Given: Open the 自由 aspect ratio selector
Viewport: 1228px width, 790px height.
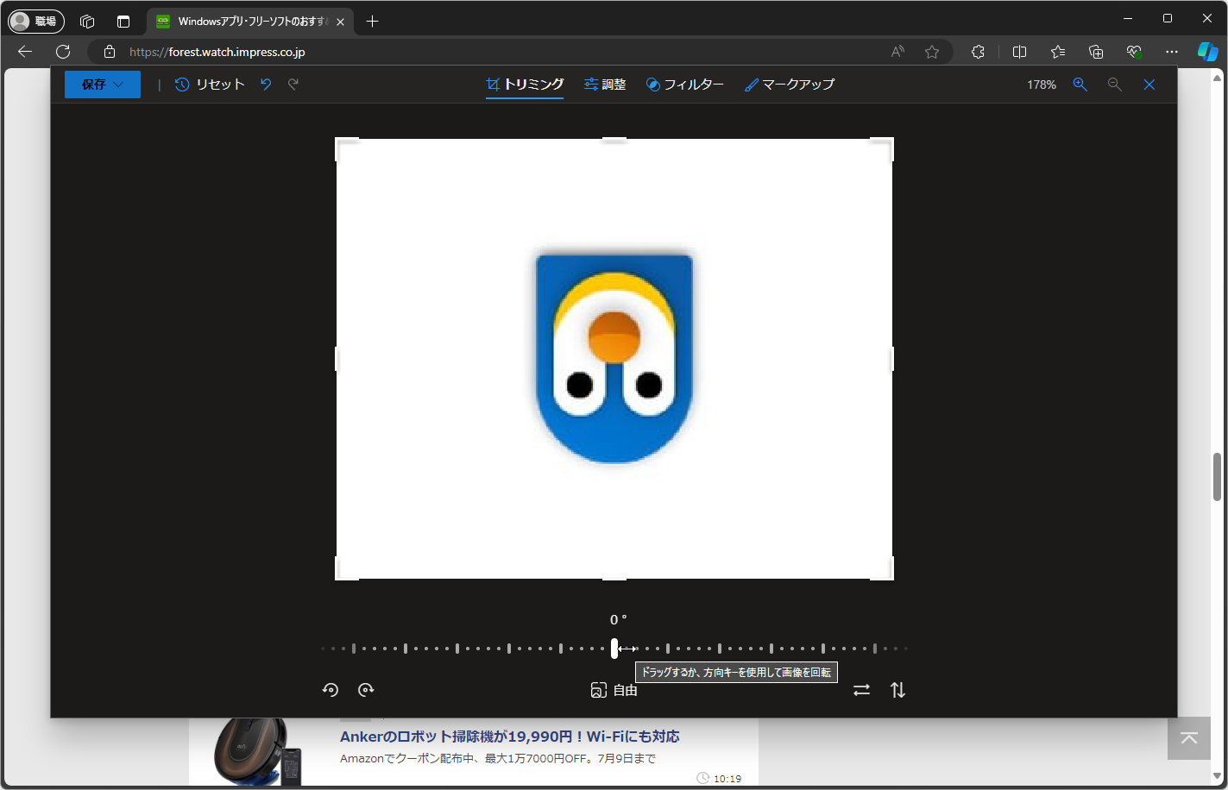Looking at the screenshot, I should click(x=614, y=689).
